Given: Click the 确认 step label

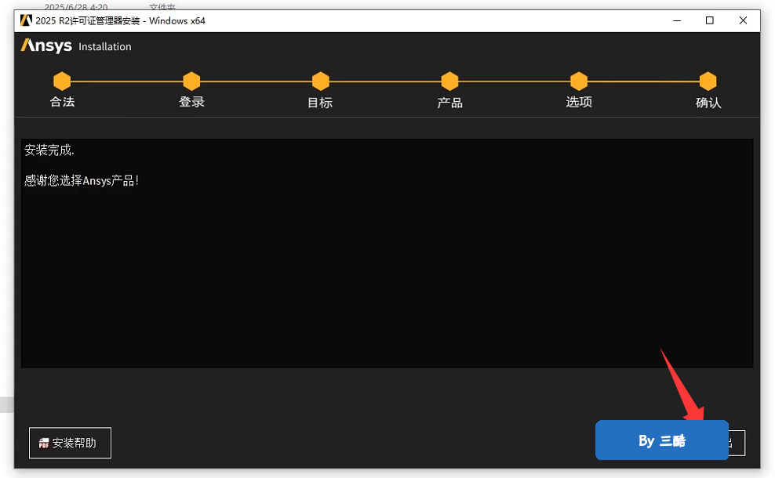Looking at the screenshot, I should 708,102.
